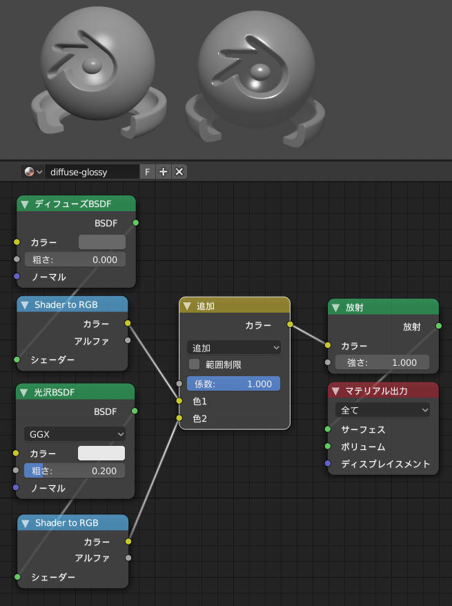Click upper Shader to RGB アルファ output socket
Screen dimensions: 452x606
point(128,340)
